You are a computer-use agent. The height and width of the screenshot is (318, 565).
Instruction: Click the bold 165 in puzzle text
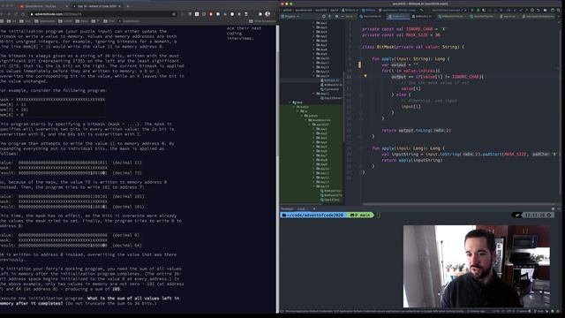click(x=116, y=289)
